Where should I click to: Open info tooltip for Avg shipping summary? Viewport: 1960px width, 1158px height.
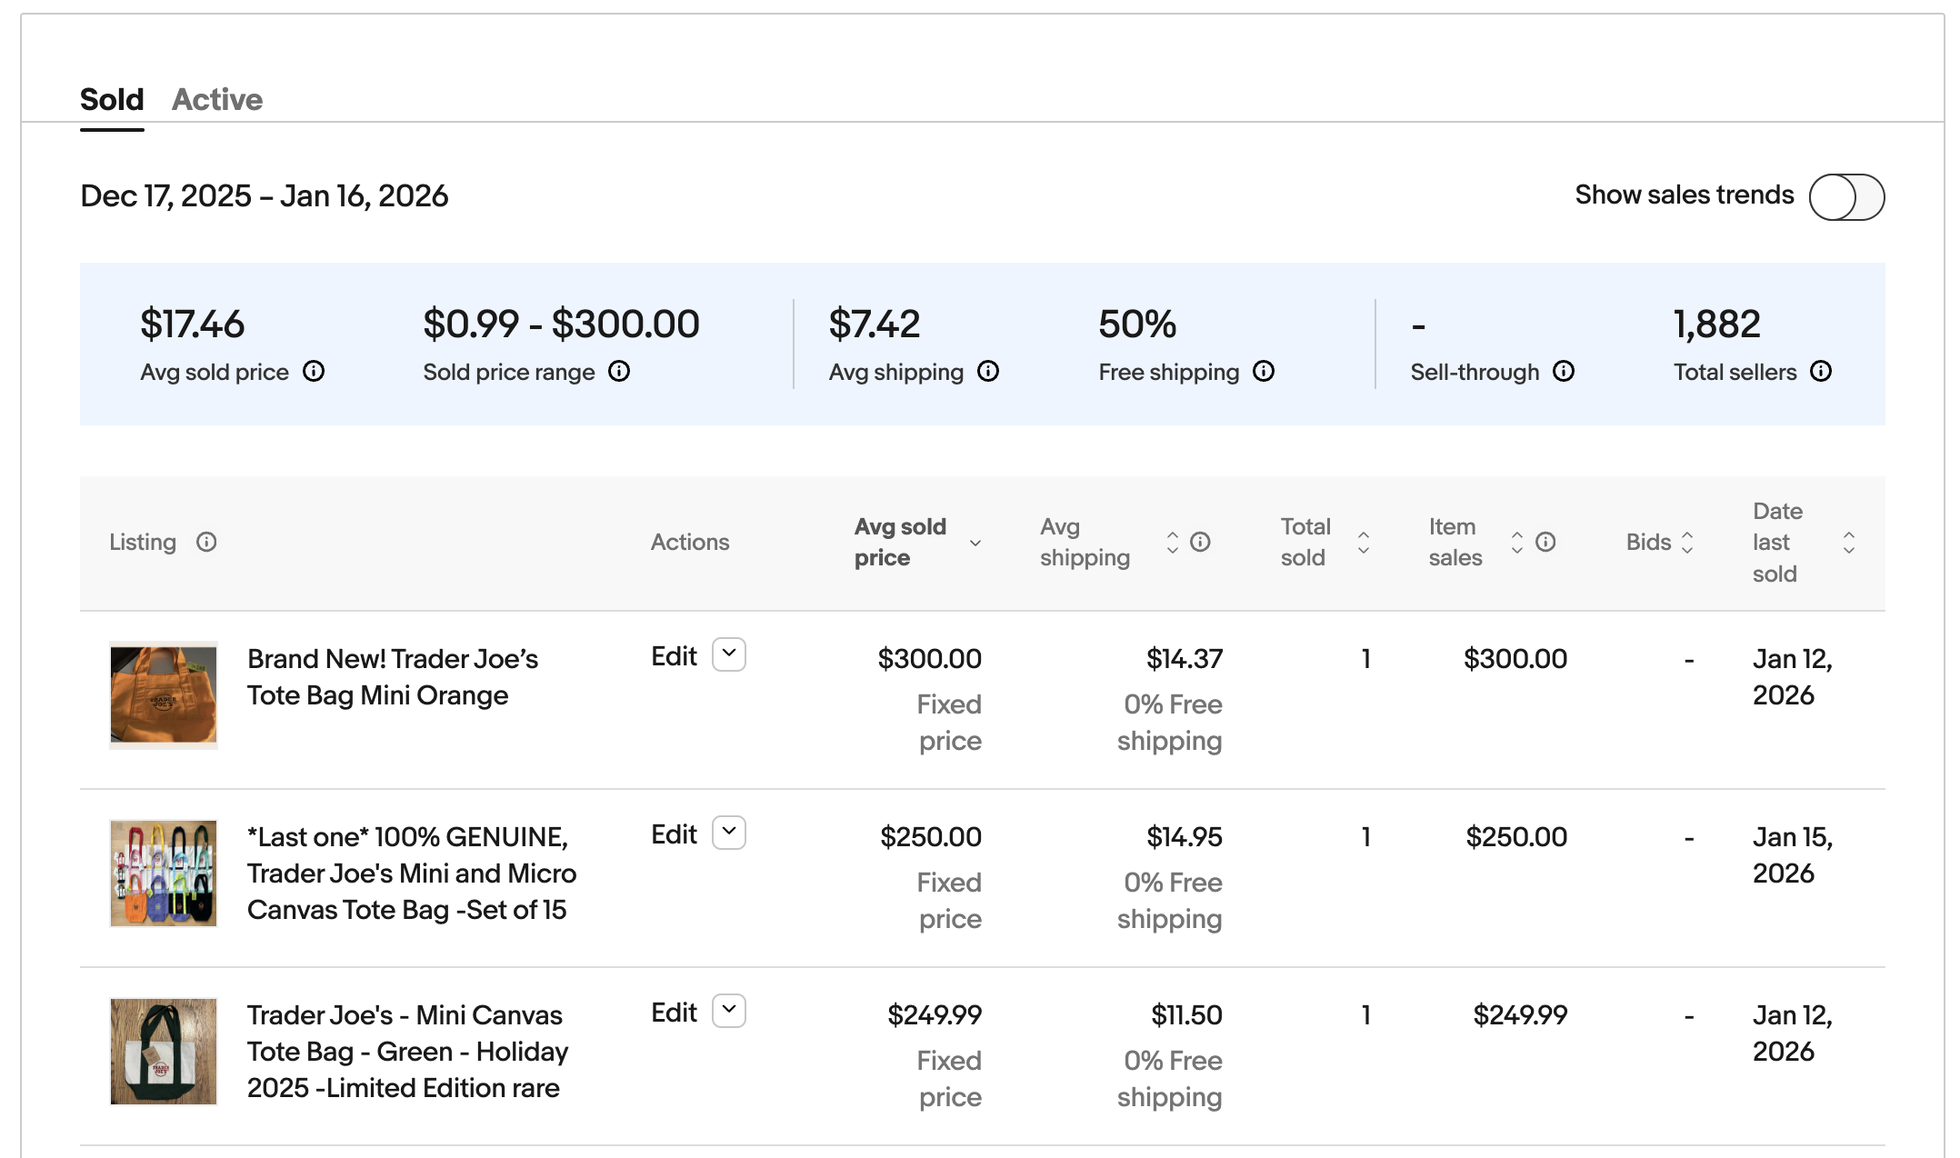[988, 371]
